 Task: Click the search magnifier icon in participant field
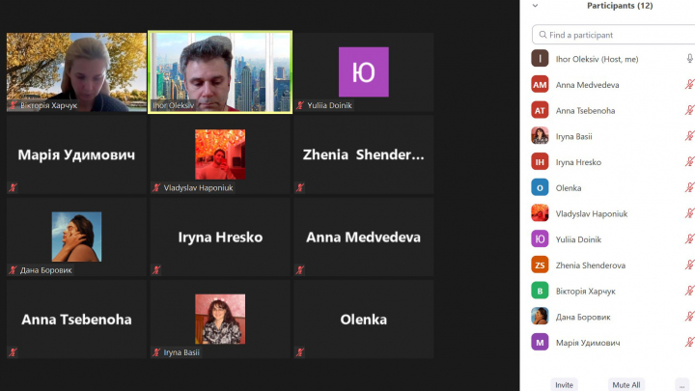click(542, 35)
